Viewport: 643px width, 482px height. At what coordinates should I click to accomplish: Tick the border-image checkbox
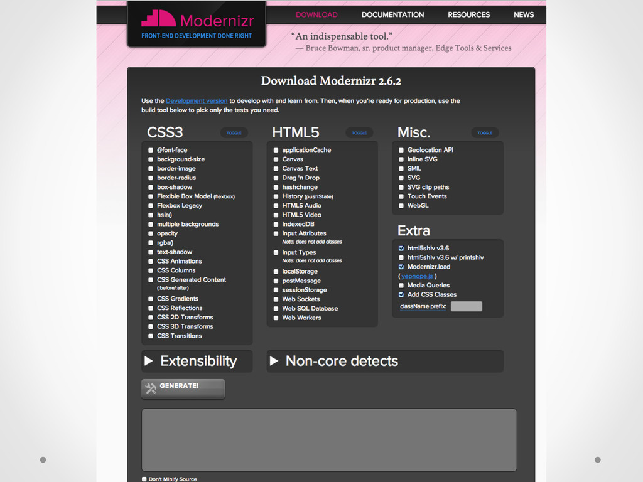151,168
